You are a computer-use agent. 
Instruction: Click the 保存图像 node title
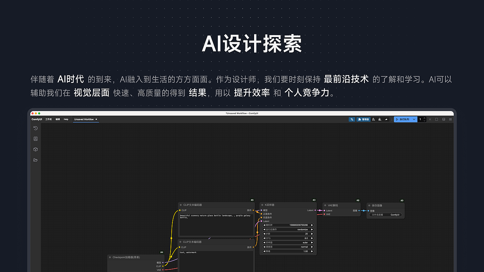point(377,206)
